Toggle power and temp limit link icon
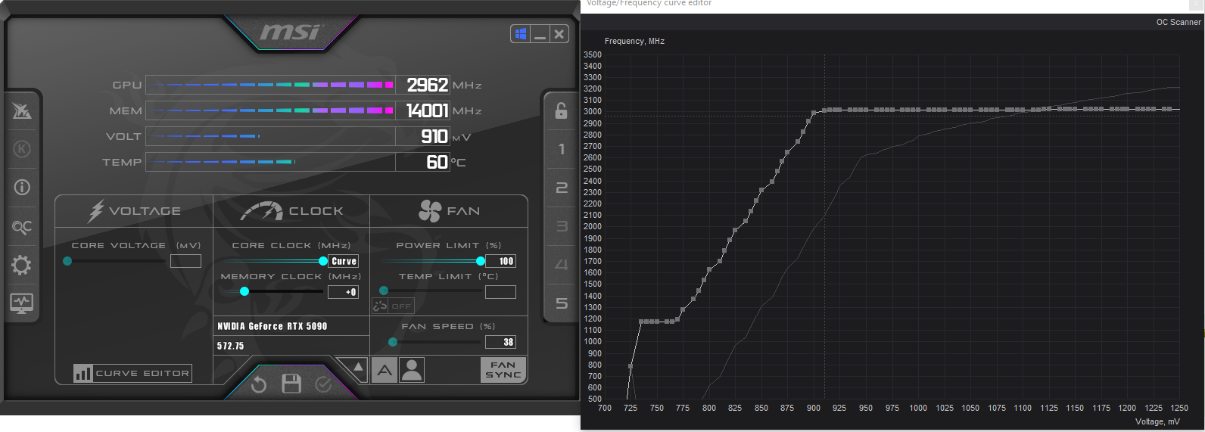This screenshot has height=432, width=1205. tap(380, 306)
